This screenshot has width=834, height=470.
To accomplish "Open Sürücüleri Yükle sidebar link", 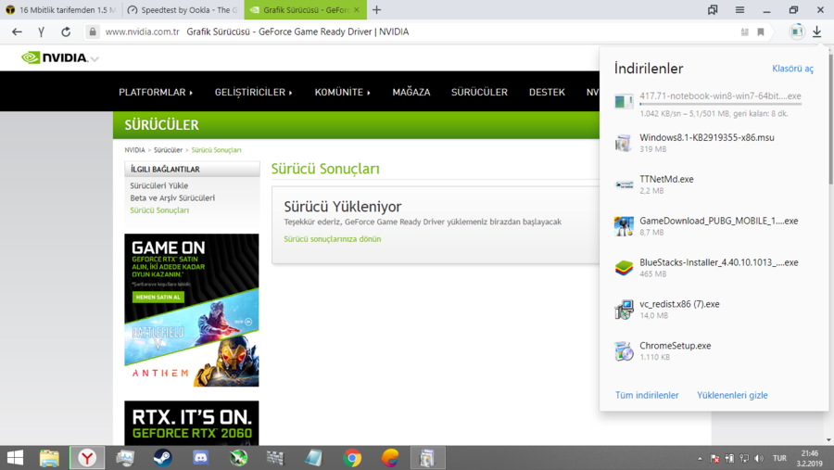I will tap(159, 185).
